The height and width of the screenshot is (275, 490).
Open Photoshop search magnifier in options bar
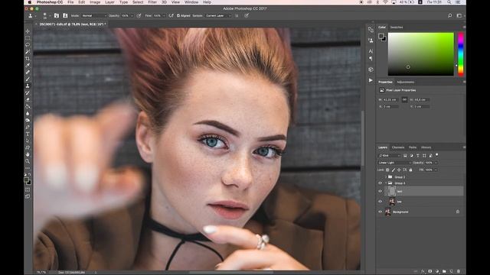449,15
